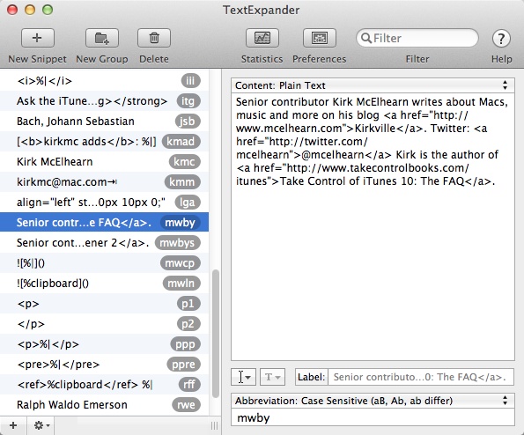Open the Content: Plain Text dropdown

click(373, 85)
